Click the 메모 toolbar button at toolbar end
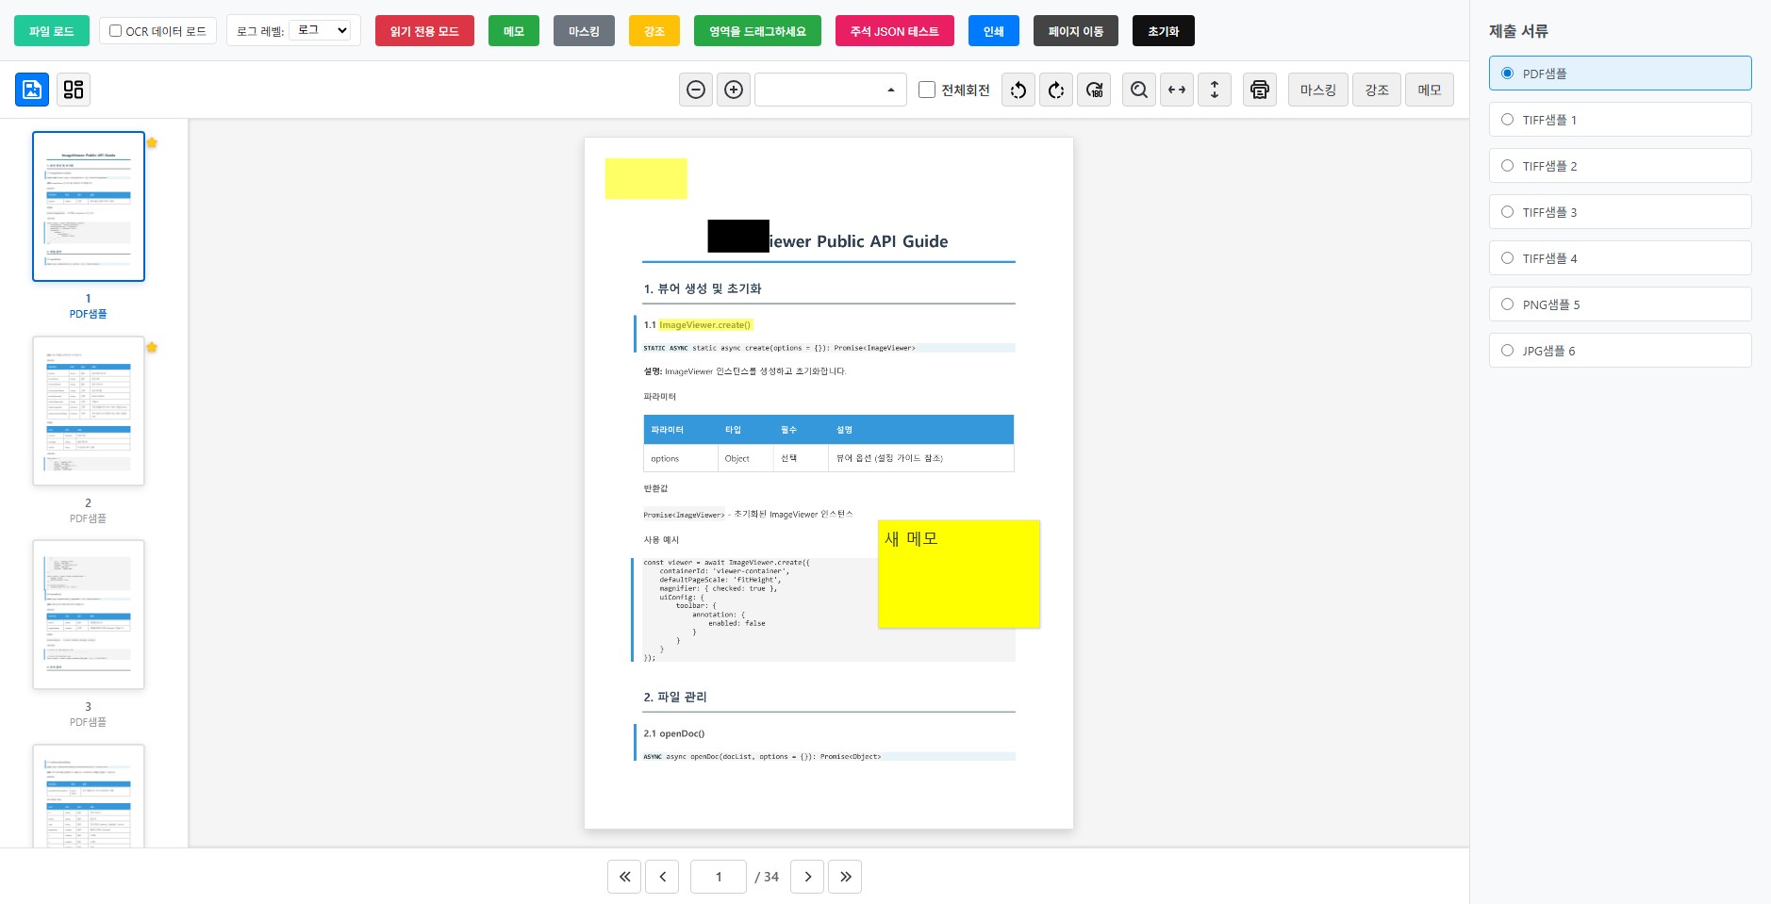1771x904 pixels. pyautogui.click(x=1430, y=90)
